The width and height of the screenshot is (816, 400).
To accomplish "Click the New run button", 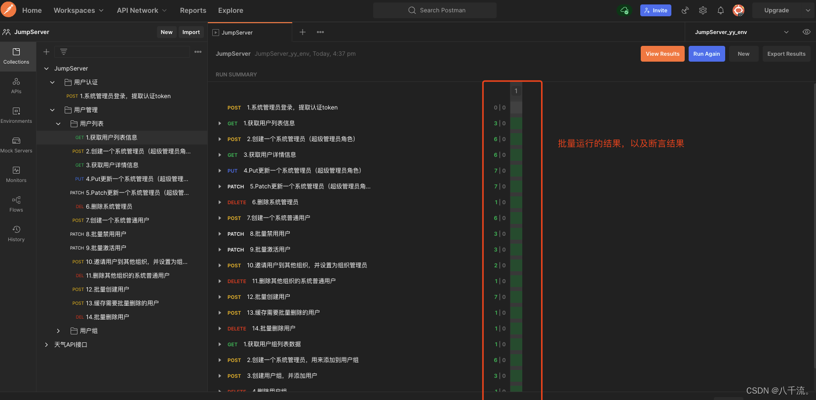I will [x=743, y=54].
